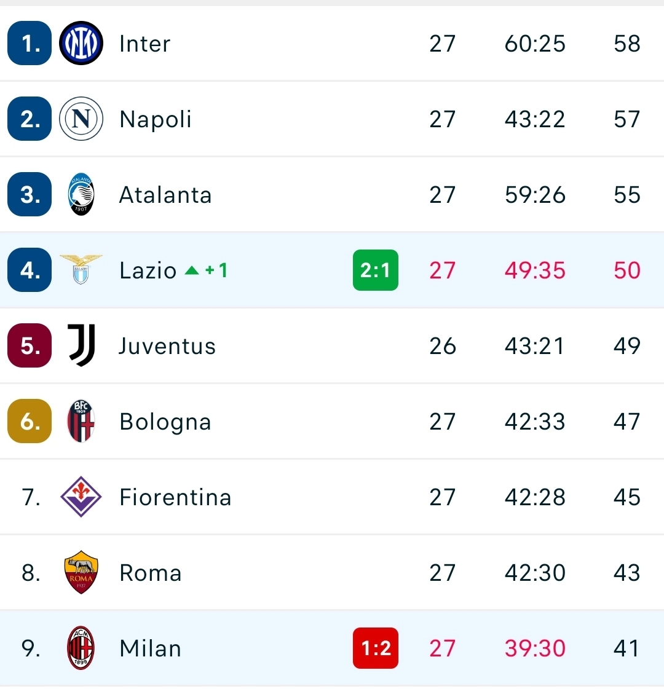Open the Fiorentina team name
The width and height of the screenshot is (664, 689).
(x=175, y=497)
